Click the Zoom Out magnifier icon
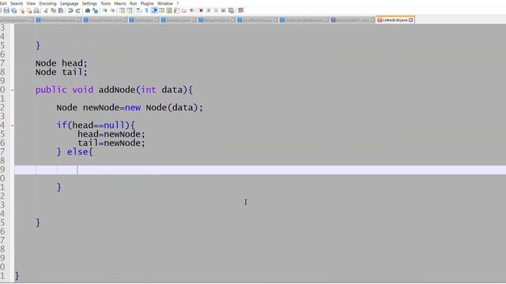Viewport: 506px width, 284px height. click(x=112, y=10)
